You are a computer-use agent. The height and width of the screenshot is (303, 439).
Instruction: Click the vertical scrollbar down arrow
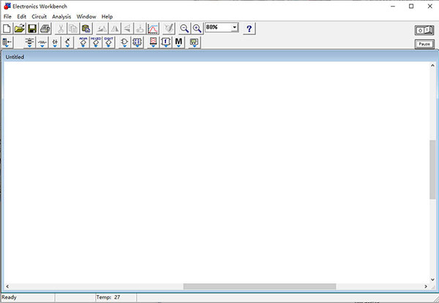(432, 280)
